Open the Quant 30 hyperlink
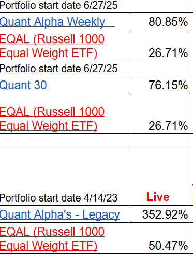 tap(23, 85)
